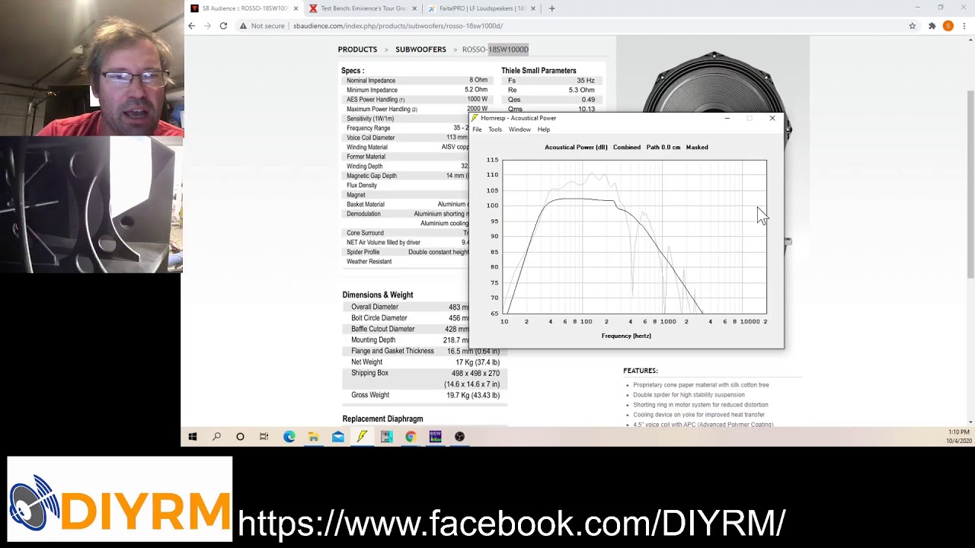The width and height of the screenshot is (975, 548).
Task: Open the Mail app on the taskbar
Action: coord(337,436)
